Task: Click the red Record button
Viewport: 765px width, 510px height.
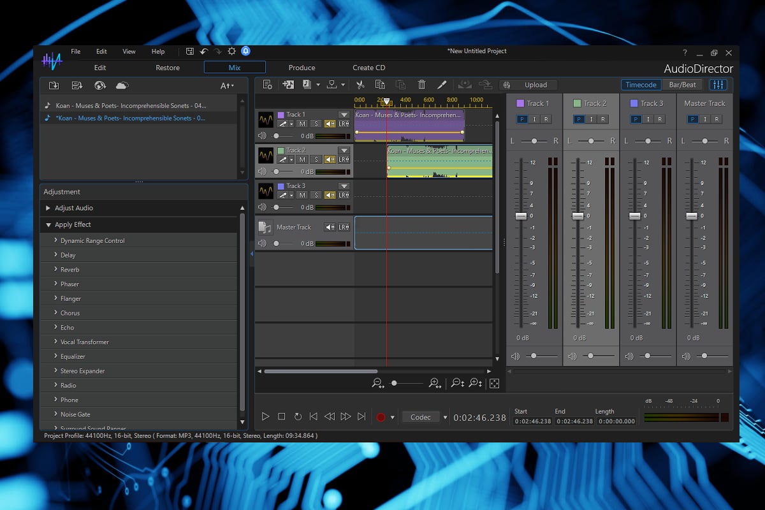Action: click(x=381, y=417)
